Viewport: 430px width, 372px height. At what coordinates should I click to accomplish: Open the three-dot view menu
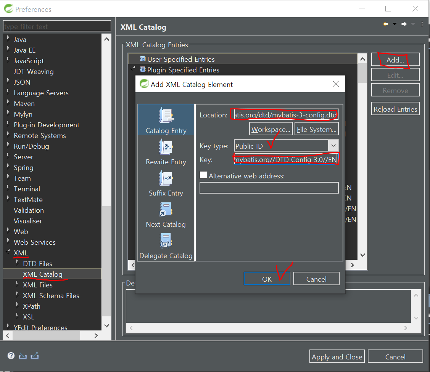[x=422, y=24]
